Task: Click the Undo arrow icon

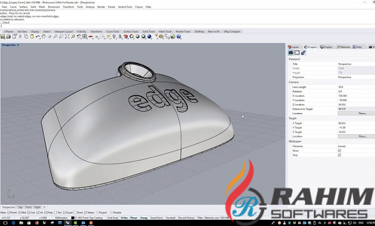Action: [37, 37]
